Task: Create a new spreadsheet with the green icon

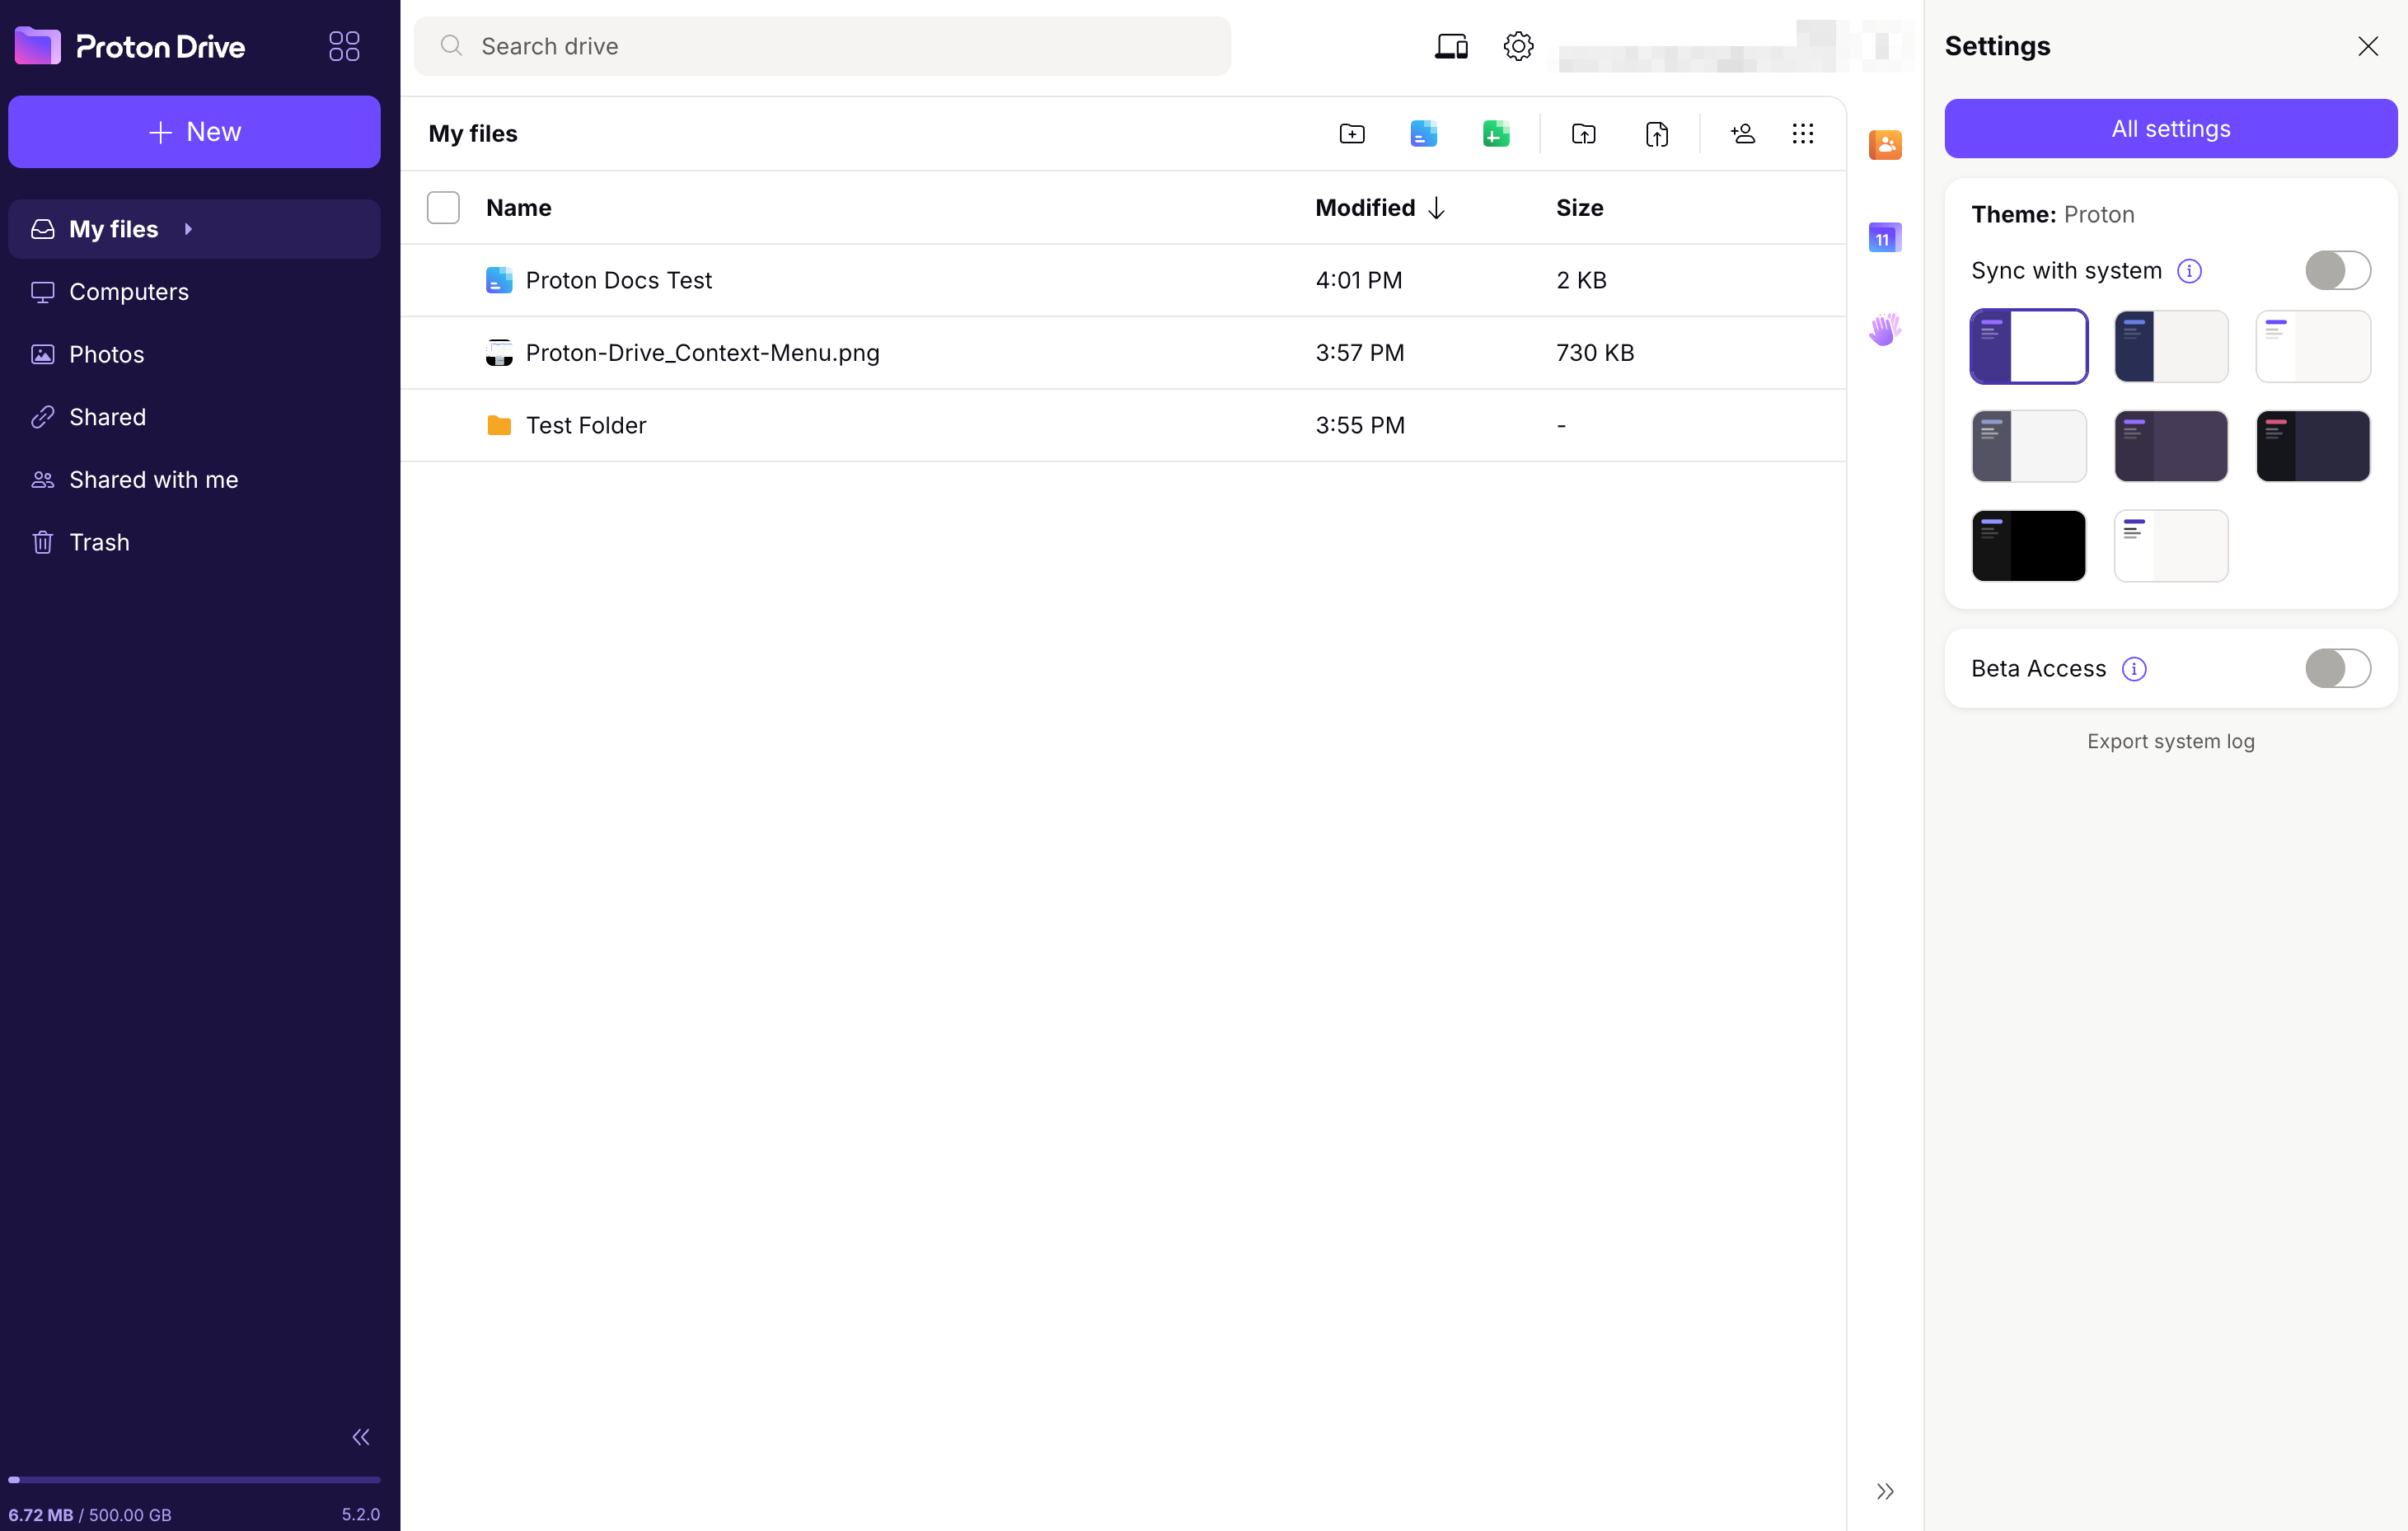Action: click(x=1495, y=134)
